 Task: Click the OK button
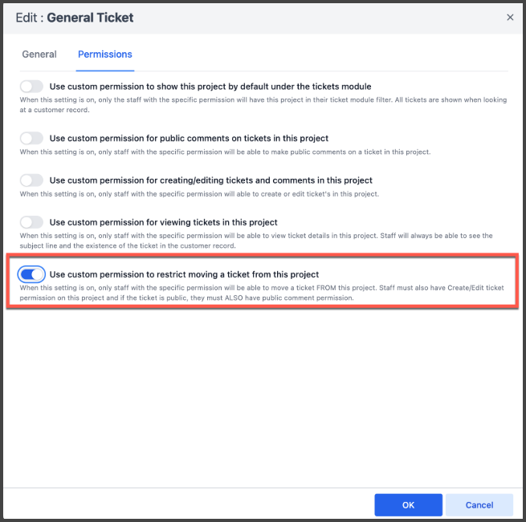(x=408, y=504)
